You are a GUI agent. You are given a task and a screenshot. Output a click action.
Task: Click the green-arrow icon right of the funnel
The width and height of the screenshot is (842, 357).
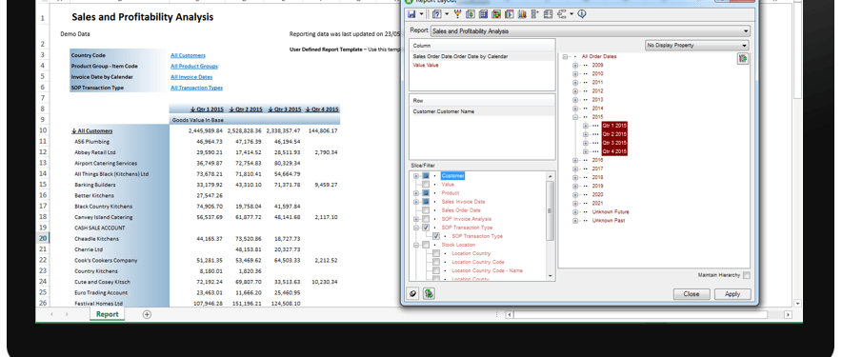click(471, 14)
